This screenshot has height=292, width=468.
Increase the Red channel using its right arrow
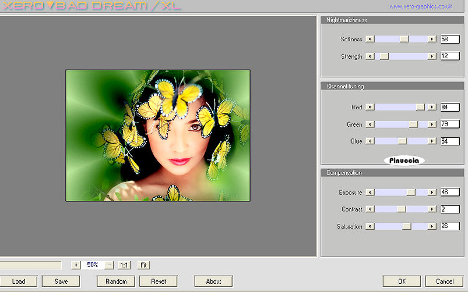pyautogui.click(x=432, y=107)
